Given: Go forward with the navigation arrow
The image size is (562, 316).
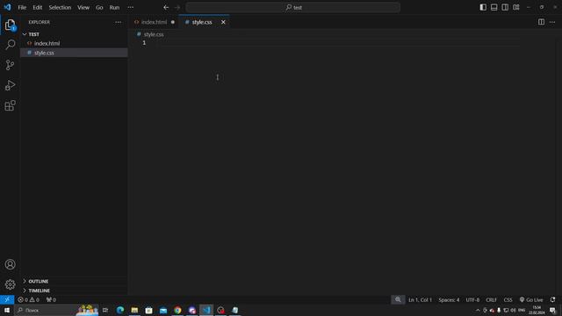Looking at the screenshot, I should pyautogui.click(x=177, y=7).
